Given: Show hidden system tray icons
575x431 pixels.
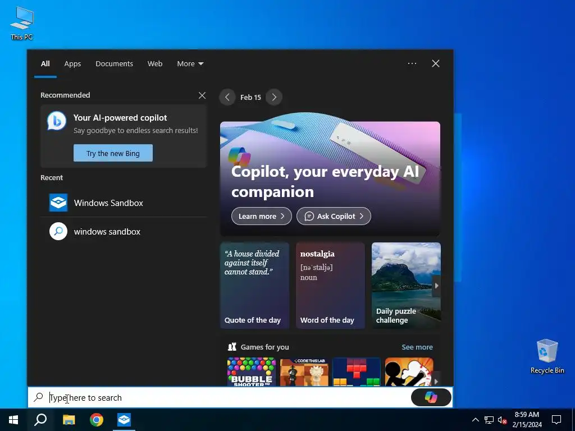Looking at the screenshot, I should pos(475,420).
